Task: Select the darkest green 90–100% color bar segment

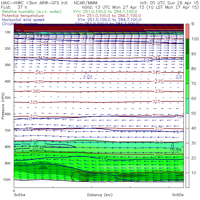Action: [187, 46]
